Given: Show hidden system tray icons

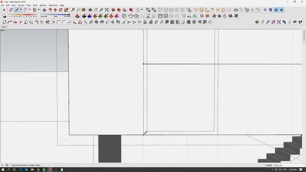Looking at the screenshot, I should coord(273,170).
